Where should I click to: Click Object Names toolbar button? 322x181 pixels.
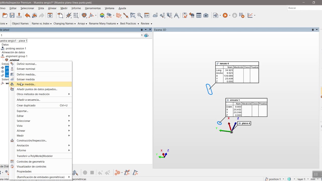pos(20,24)
